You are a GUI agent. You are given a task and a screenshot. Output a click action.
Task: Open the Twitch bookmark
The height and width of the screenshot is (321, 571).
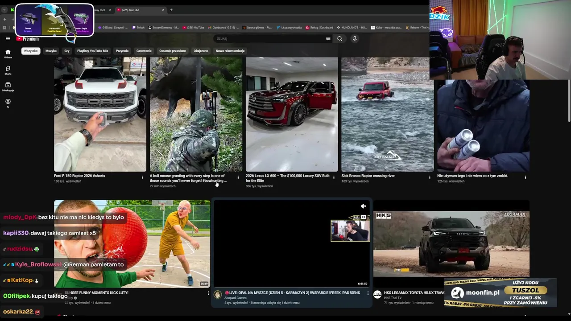click(x=138, y=28)
